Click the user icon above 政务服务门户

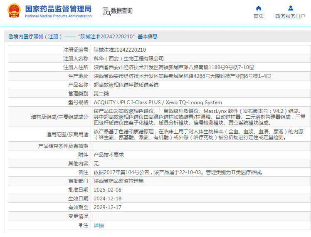[291, 8]
